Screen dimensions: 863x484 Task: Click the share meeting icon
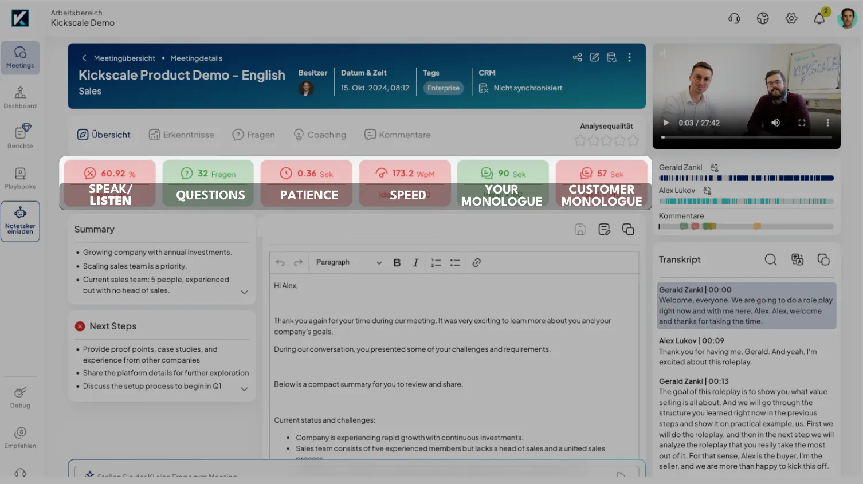(577, 57)
